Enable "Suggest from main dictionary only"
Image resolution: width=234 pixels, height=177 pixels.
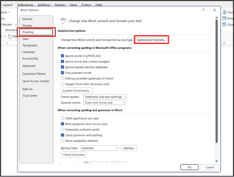[63, 84]
